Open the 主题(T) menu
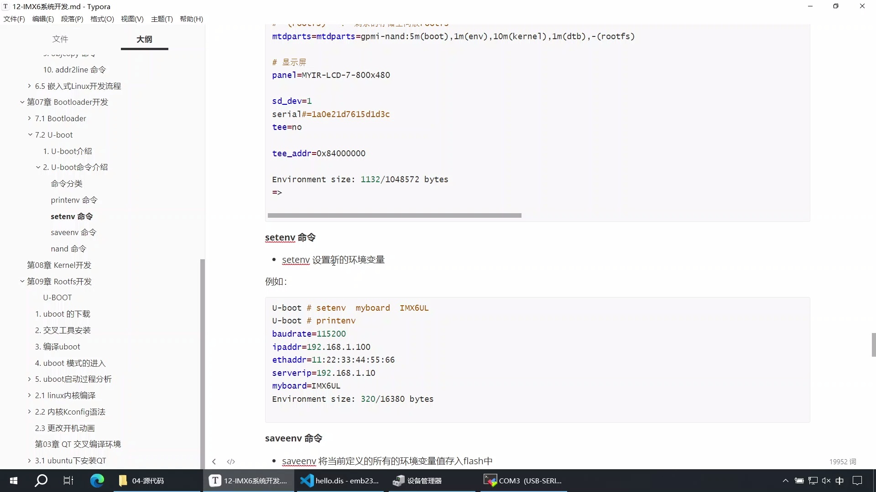 point(162,19)
